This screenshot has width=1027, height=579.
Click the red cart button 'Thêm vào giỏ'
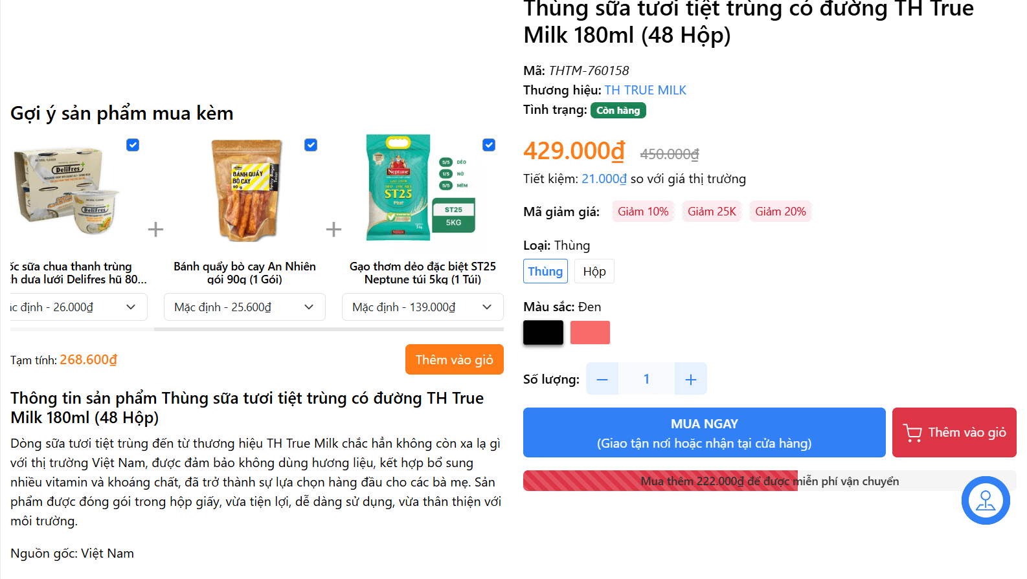pos(954,432)
